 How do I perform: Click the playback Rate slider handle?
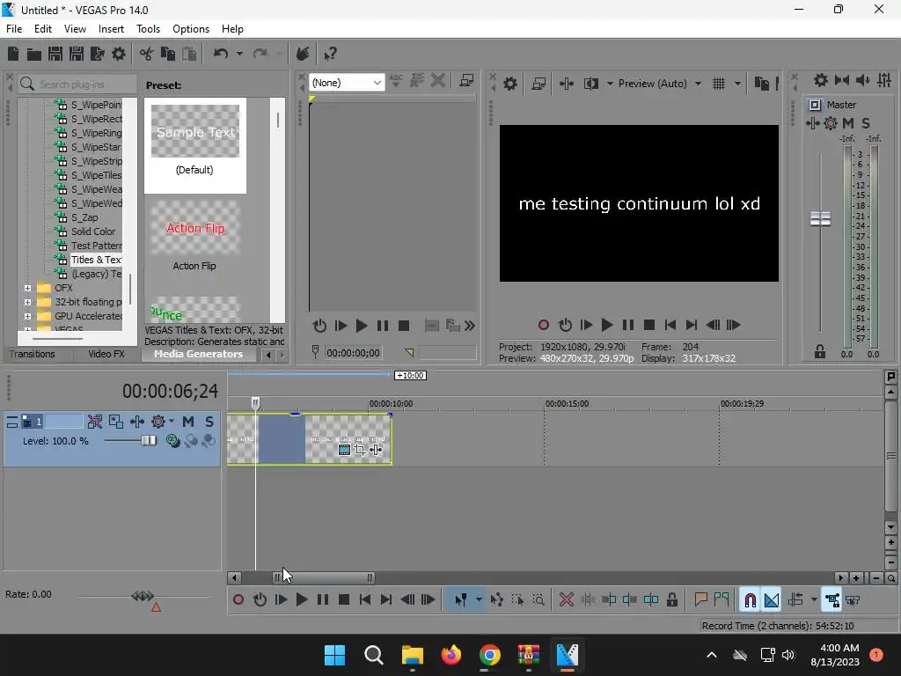tap(143, 596)
